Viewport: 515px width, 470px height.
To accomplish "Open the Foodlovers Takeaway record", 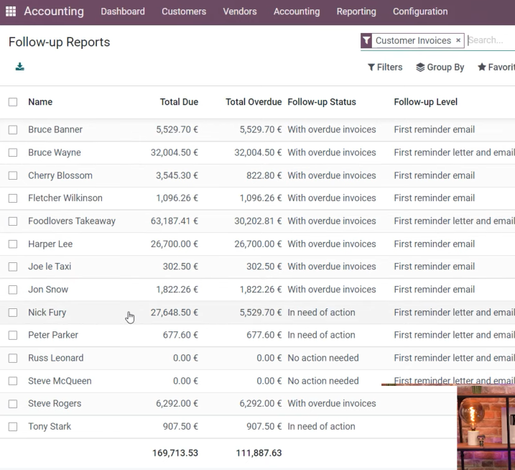I will tap(72, 221).
